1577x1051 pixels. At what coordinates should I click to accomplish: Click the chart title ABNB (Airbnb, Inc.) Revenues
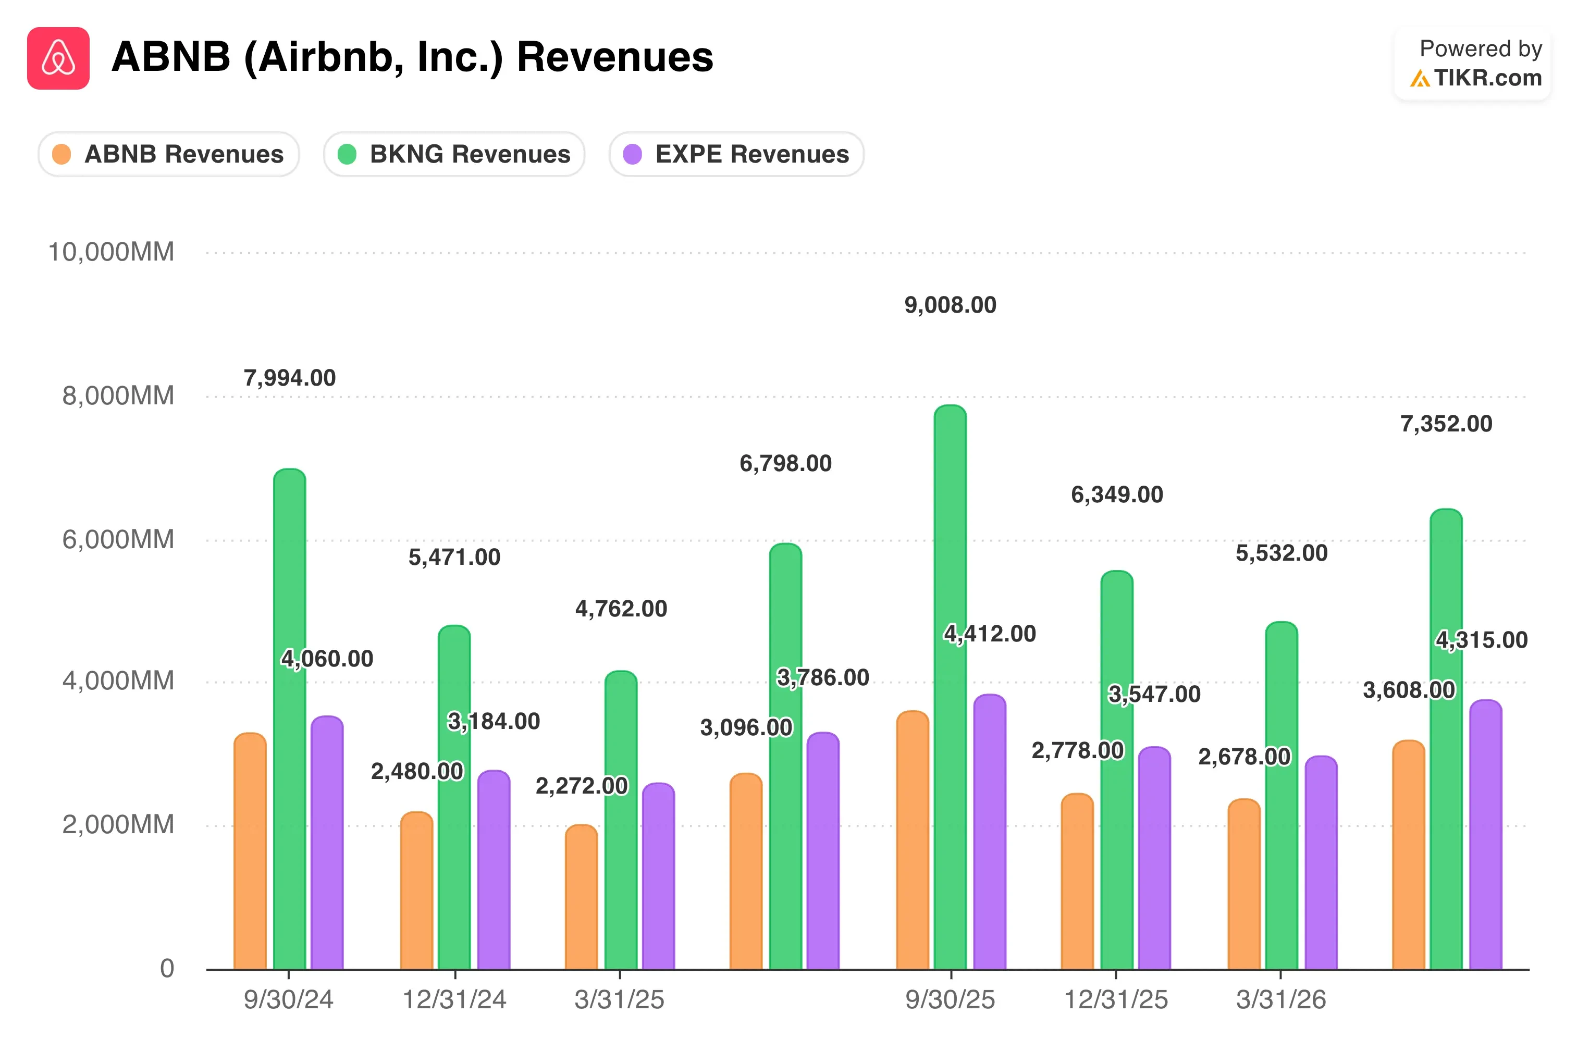(412, 57)
